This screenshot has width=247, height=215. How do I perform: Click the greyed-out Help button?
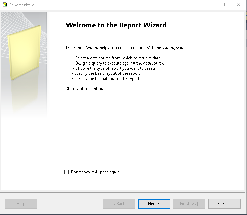click(x=21, y=204)
